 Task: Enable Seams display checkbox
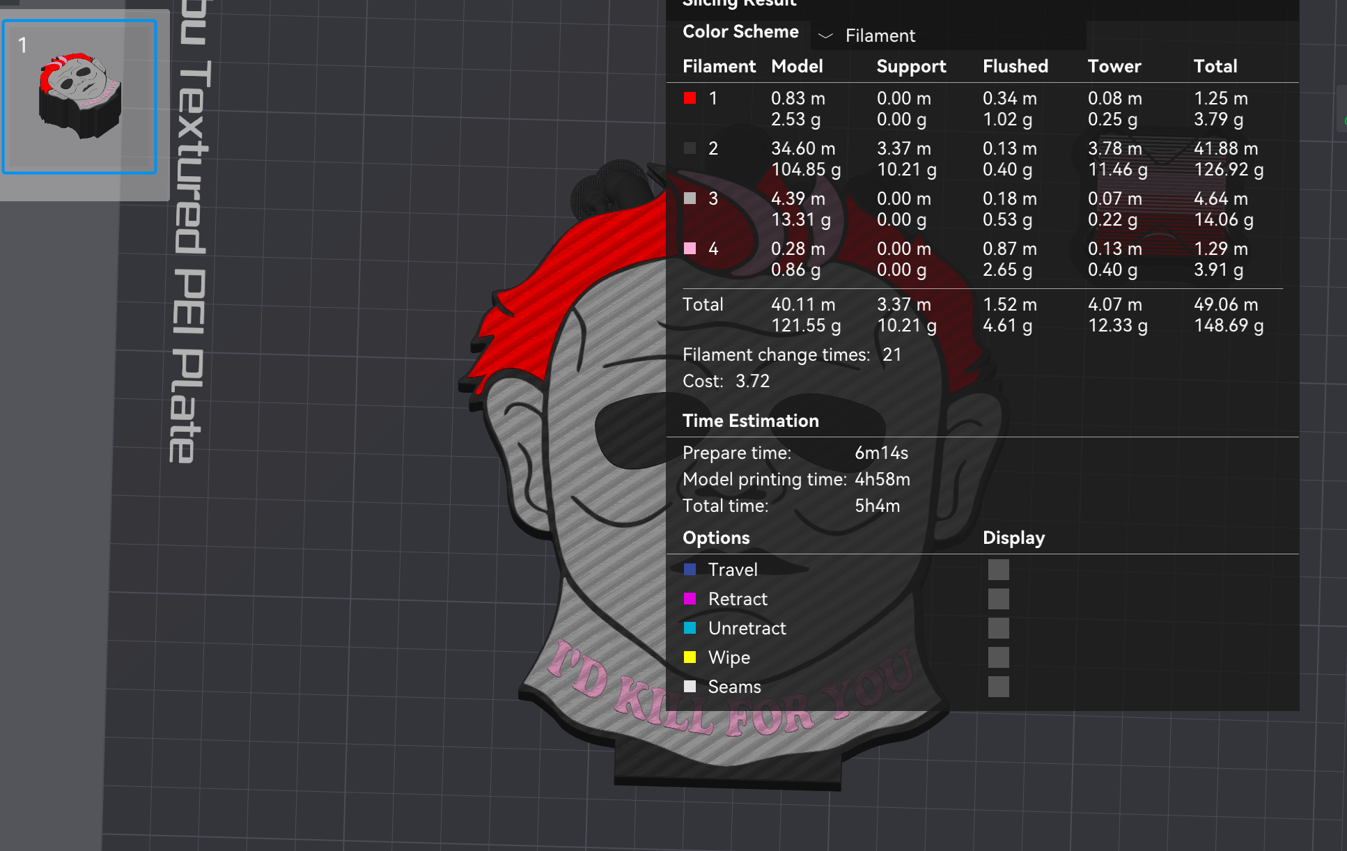pyautogui.click(x=998, y=687)
